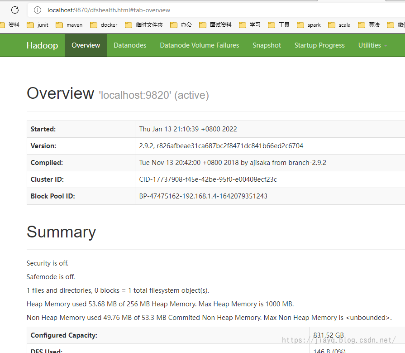Image resolution: width=405 pixels, height=353 pixels.
Task: Click the files and directories count line
Action: [x=118, y=290]
